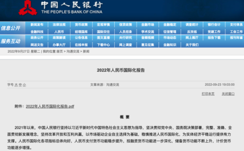Open the 银行会计 menu item
Image resolution: width=244 pixels, height=151 pixels.
click(214, 24)
